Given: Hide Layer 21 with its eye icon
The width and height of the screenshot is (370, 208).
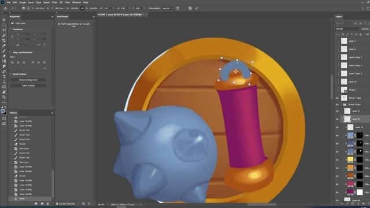Looking at the screenshot, I should point(337,111).
